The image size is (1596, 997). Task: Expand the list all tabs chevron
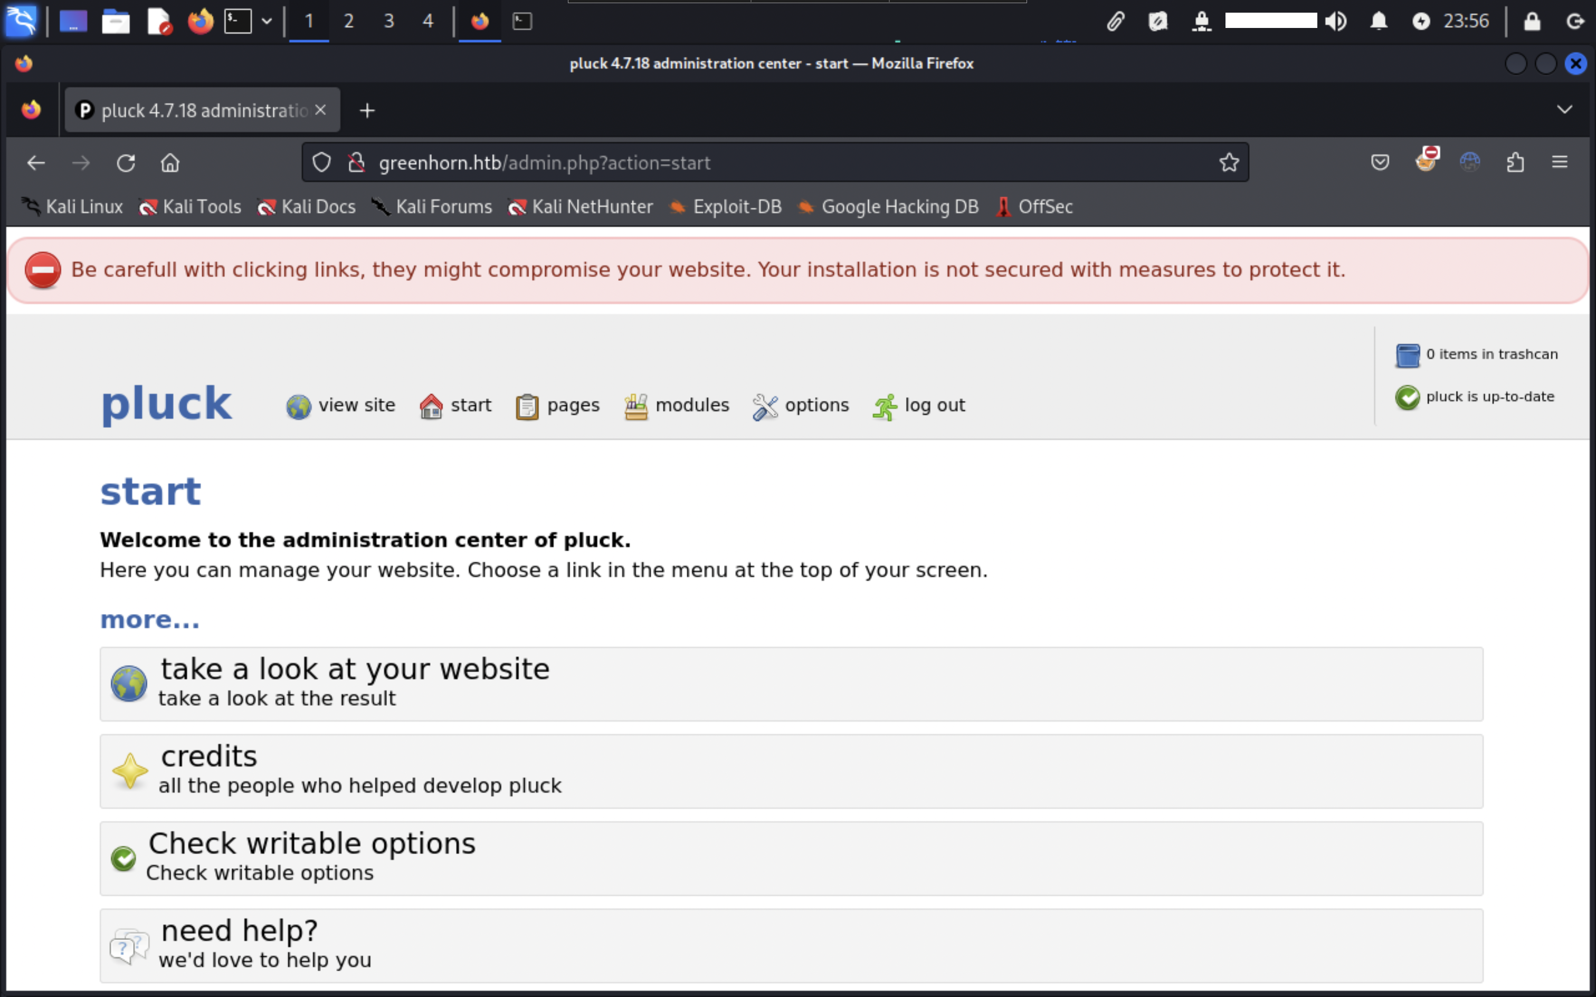pos(1564,110)
